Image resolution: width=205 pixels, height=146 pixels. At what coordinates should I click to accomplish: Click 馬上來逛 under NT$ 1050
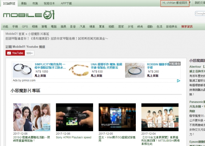(40, 76)
